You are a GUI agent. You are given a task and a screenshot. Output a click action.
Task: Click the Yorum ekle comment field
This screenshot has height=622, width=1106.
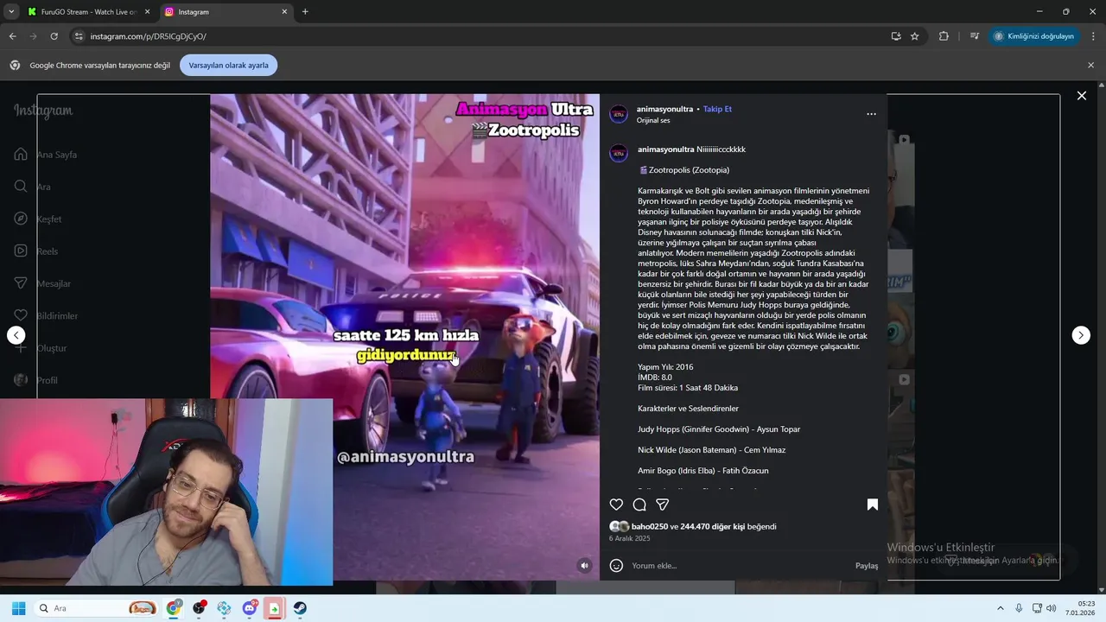739,566
